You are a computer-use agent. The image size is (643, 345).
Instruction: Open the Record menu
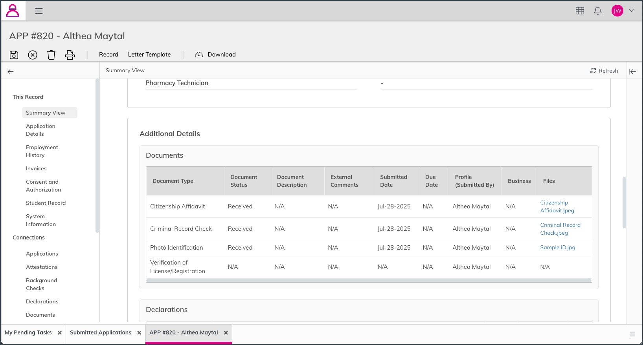(108, 55)
